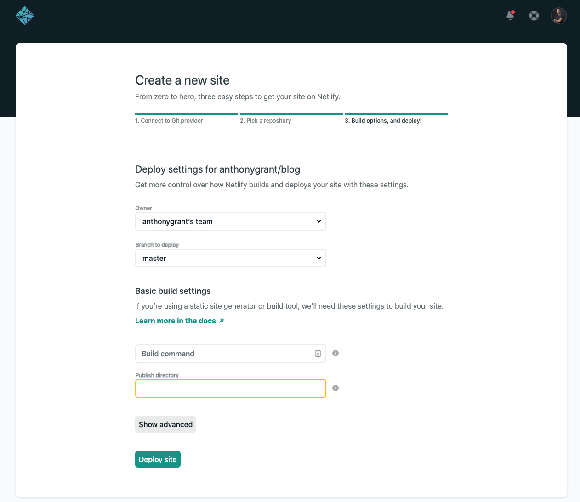The height and width of the screenshot is (502, 580).
Task: Click the help lifebuoy icon
Action: 534,15
